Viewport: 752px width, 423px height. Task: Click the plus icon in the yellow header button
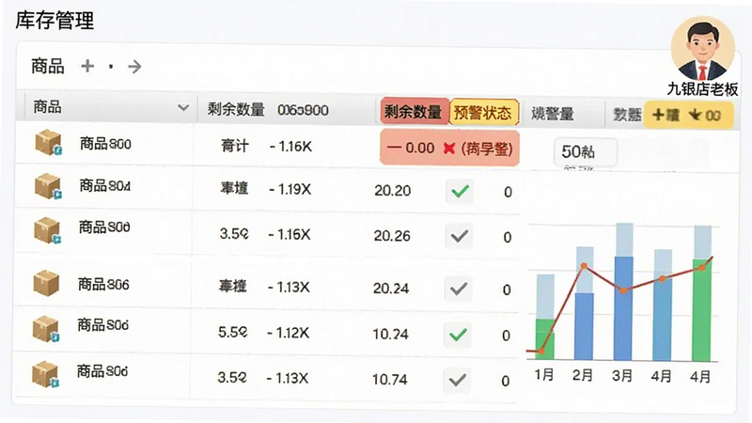(x=658, y=115)
